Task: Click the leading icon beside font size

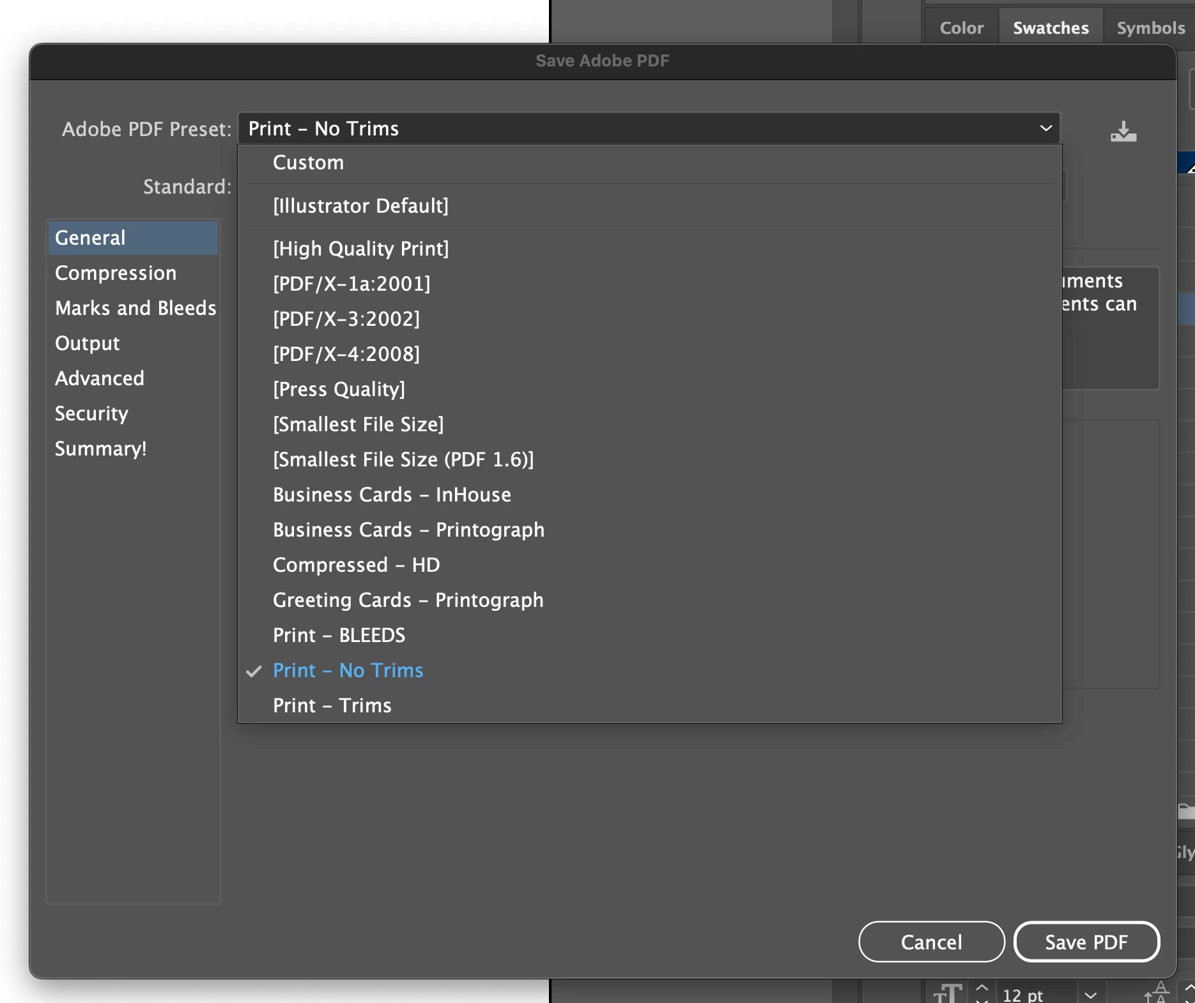Action: [1157, 993]
